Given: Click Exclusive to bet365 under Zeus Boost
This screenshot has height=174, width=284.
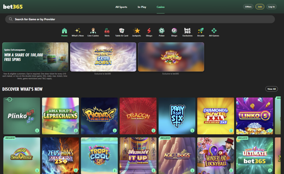Looking at the screenshot, I should click(x=103, y=74).
